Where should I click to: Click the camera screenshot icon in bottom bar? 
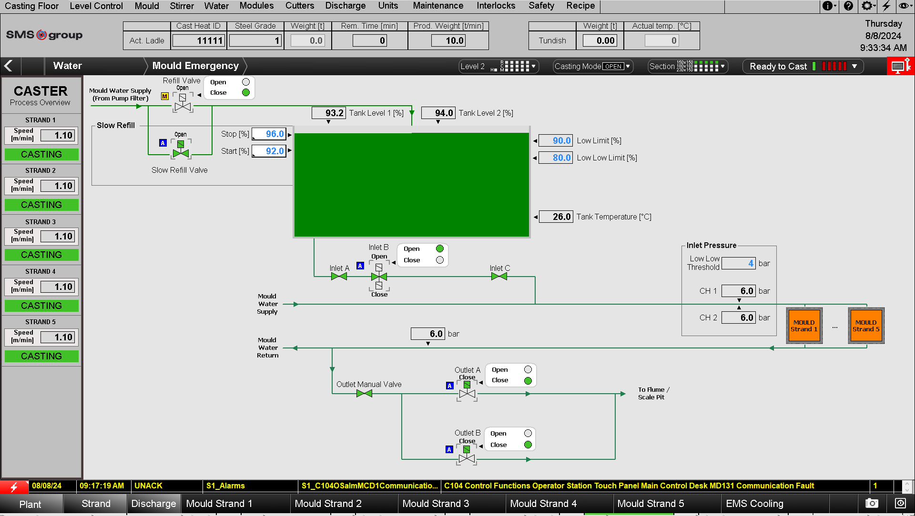click(x=872, y=504)
